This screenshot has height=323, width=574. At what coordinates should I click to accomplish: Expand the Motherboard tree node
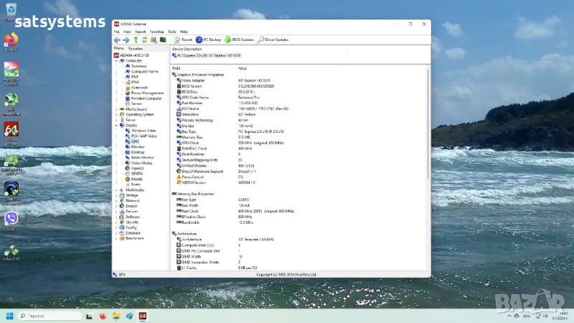(117, 109)
